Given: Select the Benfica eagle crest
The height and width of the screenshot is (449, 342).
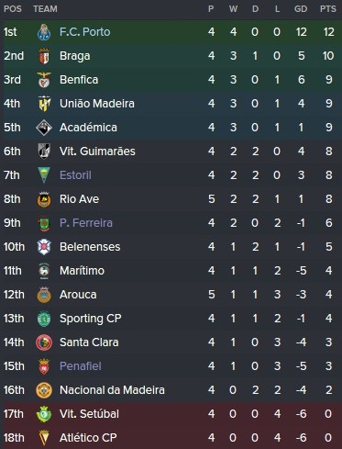Looking at the screenshot, I should [x=44, y=80].
